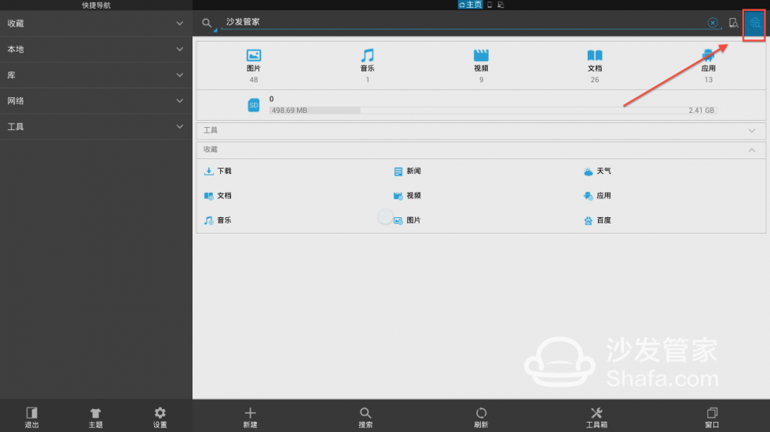Open the 应用 favorite in the 收藏 list
The image size is (770, 432).
(597, 195)
